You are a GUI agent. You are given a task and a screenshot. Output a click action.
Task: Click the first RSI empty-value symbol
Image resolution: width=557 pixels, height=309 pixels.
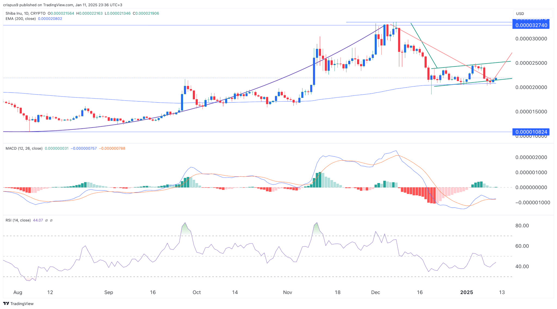tap(47, 220)
